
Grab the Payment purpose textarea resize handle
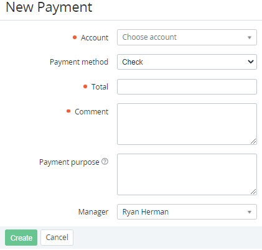pos(253,192)
